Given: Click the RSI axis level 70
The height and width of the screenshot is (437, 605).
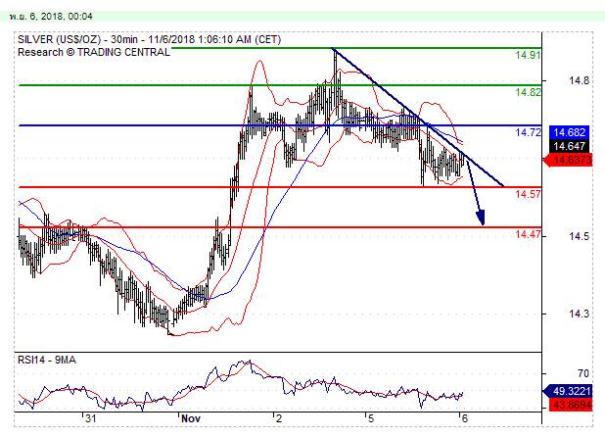Looking at the screenshot, I should point(583,373).
